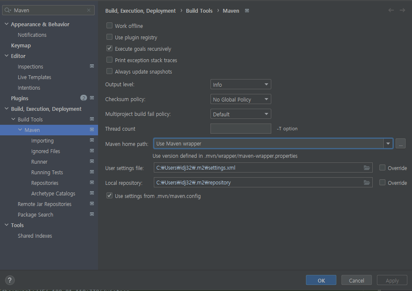
Task: Click Build Tools breadcrumb link
Action: coord(199,11)
